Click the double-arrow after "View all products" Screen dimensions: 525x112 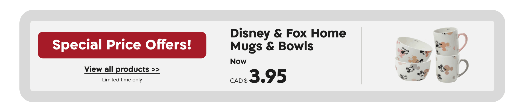pyautogui.click(x=156, y=70)
